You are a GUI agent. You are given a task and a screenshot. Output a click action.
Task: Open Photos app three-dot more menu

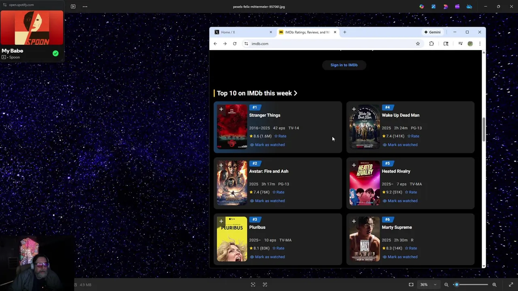[x=85, y=6]
